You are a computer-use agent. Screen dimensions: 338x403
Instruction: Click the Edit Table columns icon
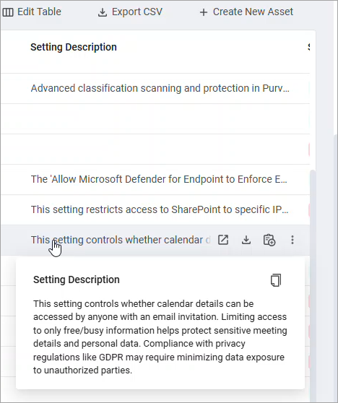8,12
